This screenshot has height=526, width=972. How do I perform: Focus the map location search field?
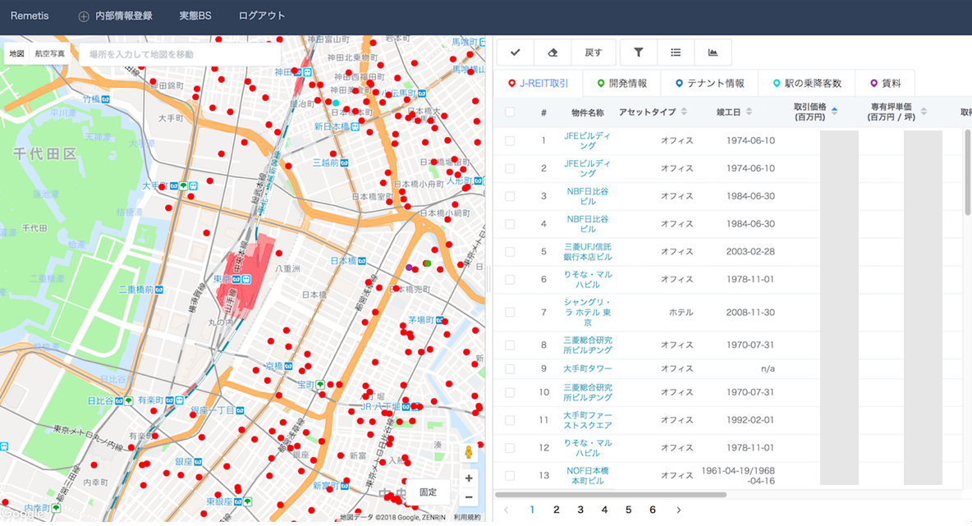[x=180, y=54]
